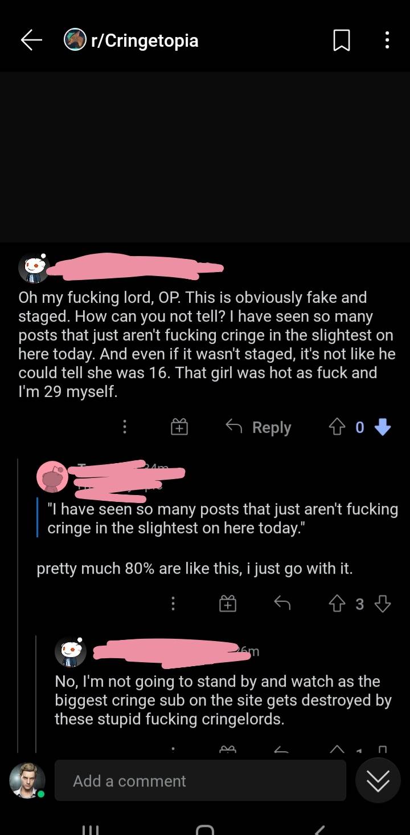The height and width of the screenshot is (835, 410).
Task: Open options for the 80% reply
Action: 173,603
